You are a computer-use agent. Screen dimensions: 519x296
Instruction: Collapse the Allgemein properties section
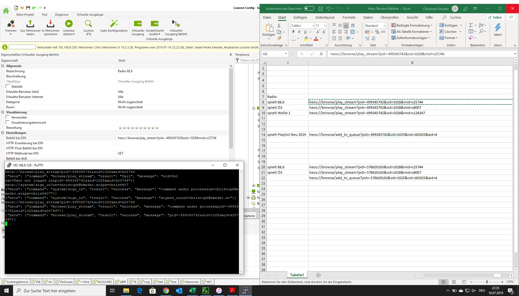coord(3,66)
